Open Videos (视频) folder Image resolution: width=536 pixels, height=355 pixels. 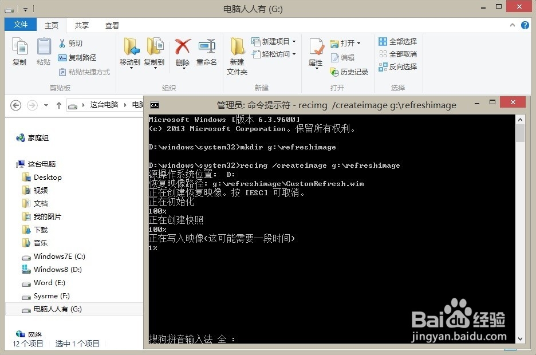(x=35, y=190)
